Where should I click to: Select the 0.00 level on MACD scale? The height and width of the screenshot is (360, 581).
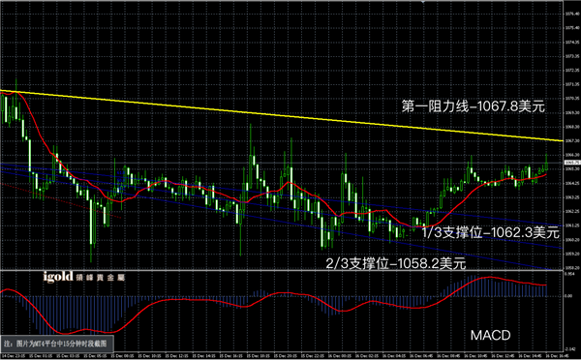click(x=568, y=296)
